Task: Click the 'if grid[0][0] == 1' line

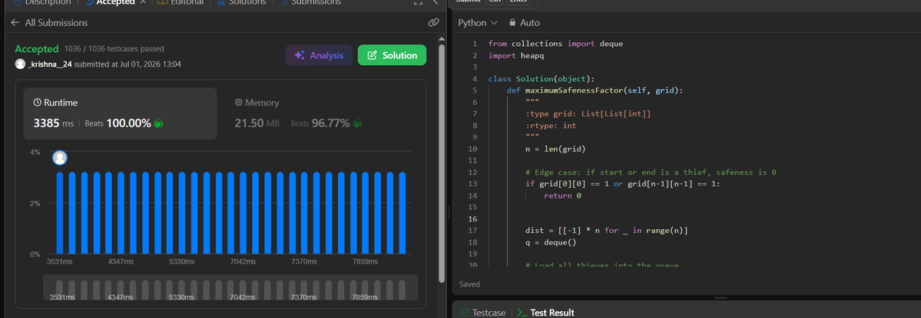Action: tap(623, 184)
